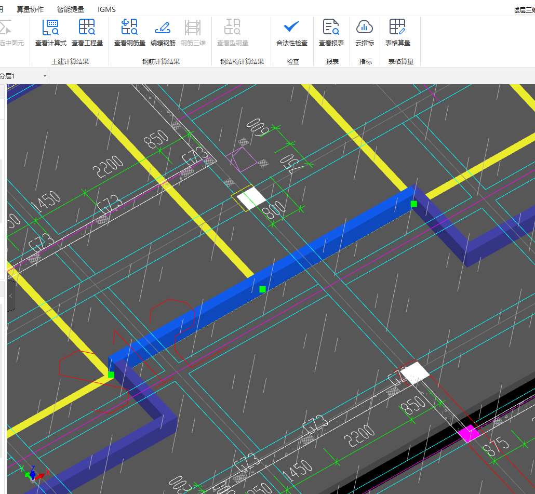Viewport: 535px width, 494px height.
Task: Click the magenta column square
Action: [x=469, y=433]
